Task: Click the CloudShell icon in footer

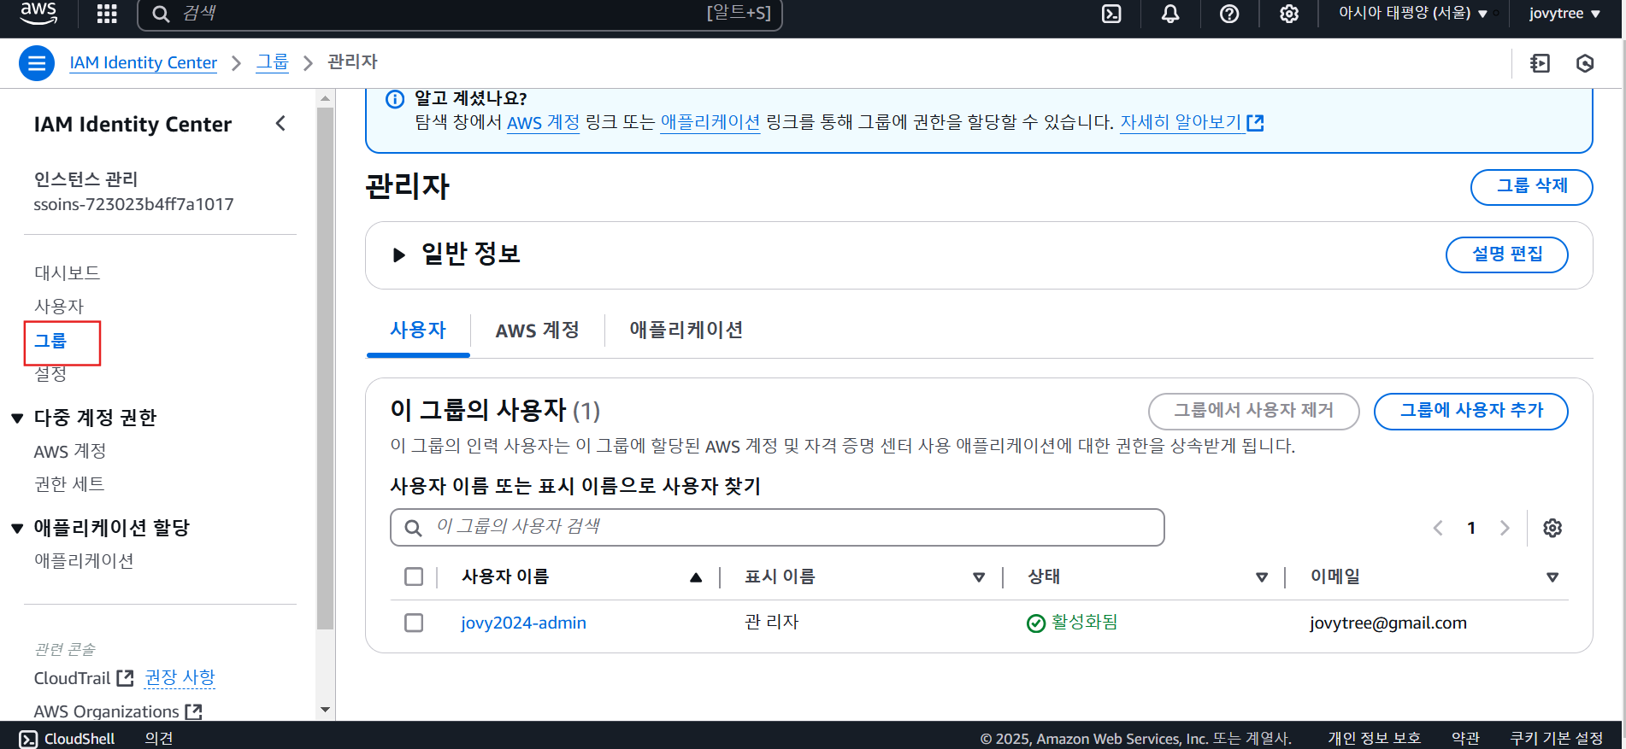Action: pos(28,739)
